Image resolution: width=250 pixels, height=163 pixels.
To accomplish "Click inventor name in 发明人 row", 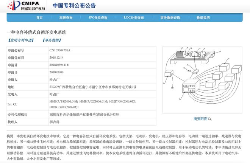I will 54,94.
